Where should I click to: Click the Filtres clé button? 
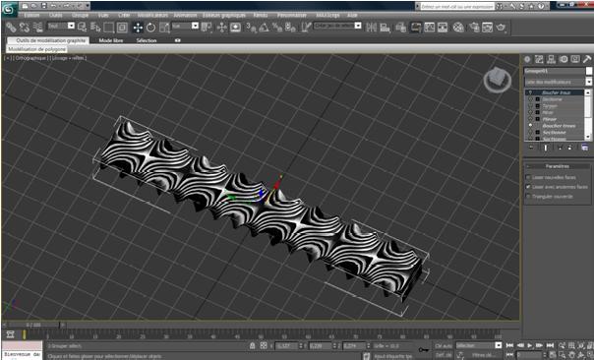point(484,355)
